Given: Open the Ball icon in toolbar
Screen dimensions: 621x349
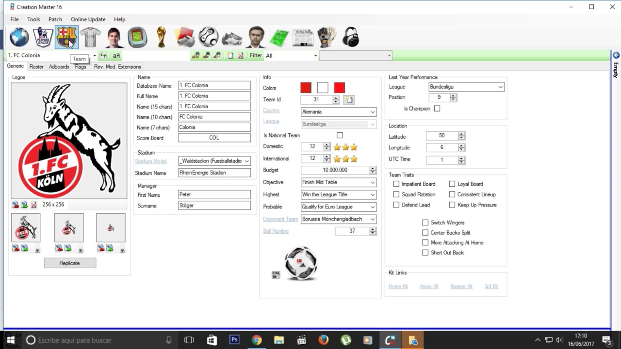Looking at the screenshot, I should click(x=209, y=37).
